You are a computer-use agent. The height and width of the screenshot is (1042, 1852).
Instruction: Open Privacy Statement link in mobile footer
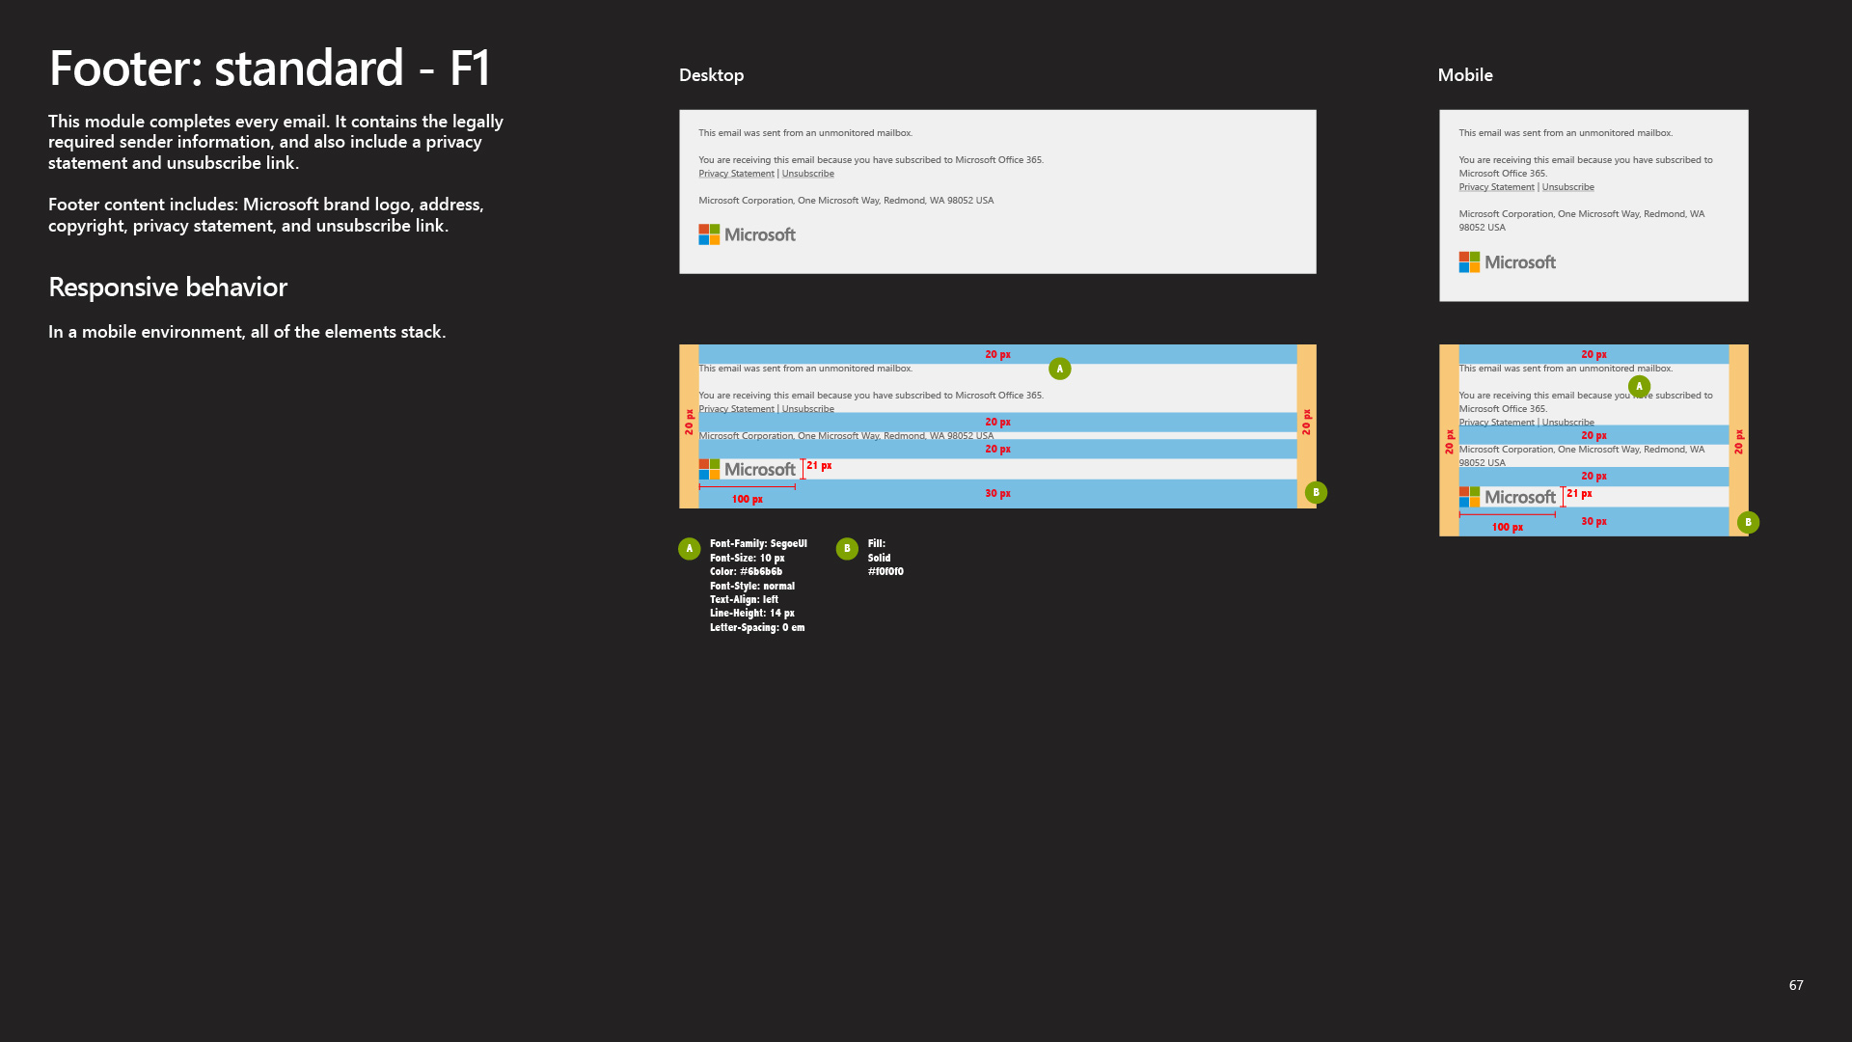pyautogui.click(x=1496, y=187)
